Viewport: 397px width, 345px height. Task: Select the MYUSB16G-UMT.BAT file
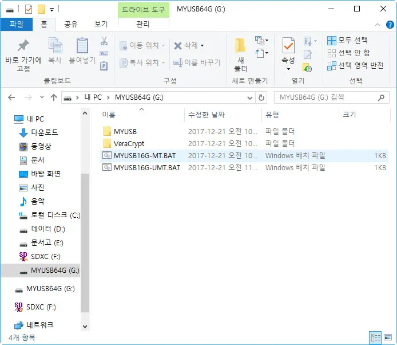point(244,168)
